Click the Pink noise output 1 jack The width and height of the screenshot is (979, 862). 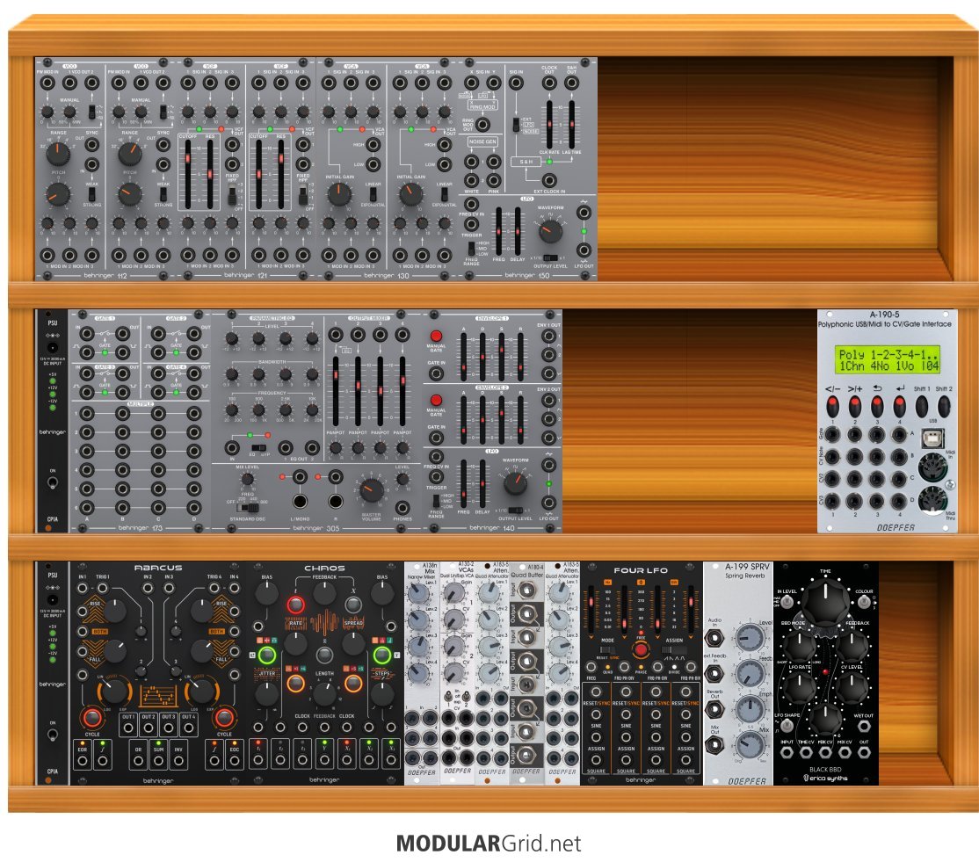click(494, 163)
